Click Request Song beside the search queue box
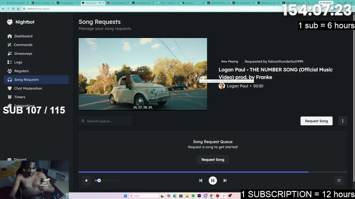 (x=316, y=121)
